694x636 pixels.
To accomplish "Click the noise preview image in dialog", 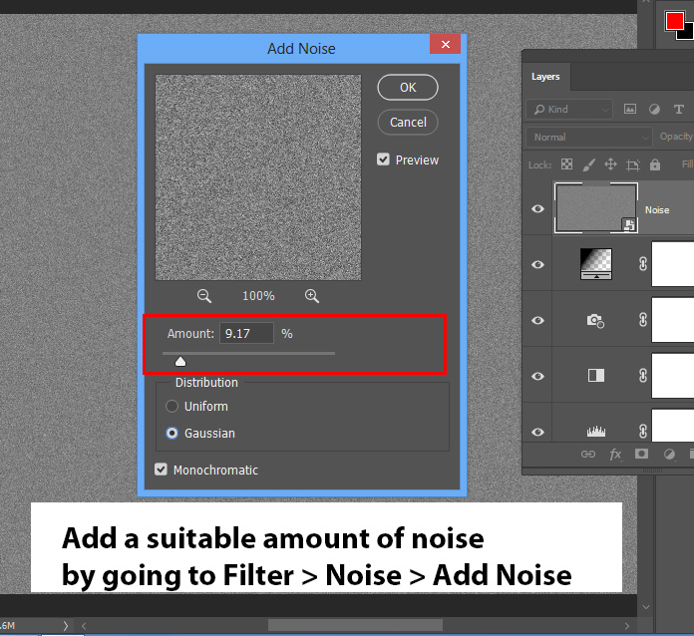I will [258, 177].
